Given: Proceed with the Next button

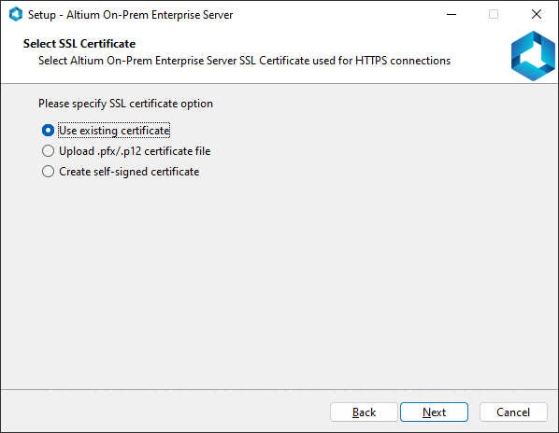Looking at the screenshot, I should point(434,412).
